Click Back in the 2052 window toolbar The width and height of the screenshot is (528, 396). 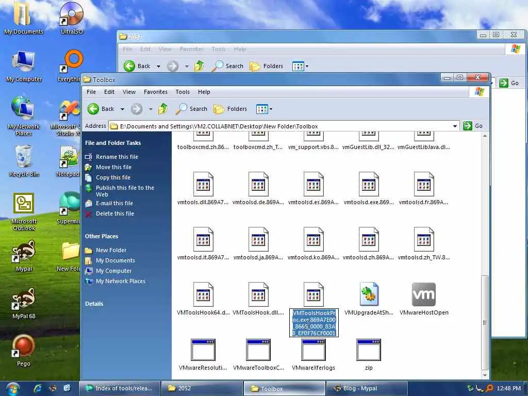(x=137, y=66)
